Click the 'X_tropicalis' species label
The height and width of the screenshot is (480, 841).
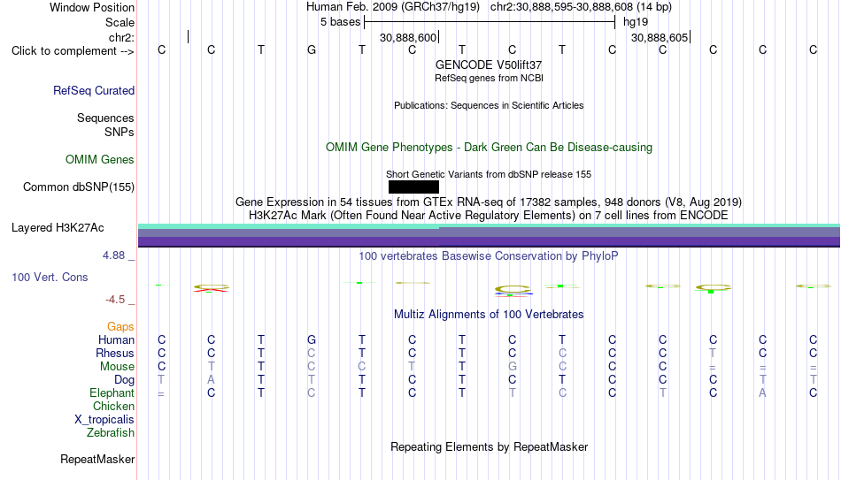click(x=104, y=420)
